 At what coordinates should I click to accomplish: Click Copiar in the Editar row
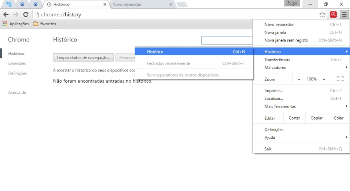tap(317, 118)
